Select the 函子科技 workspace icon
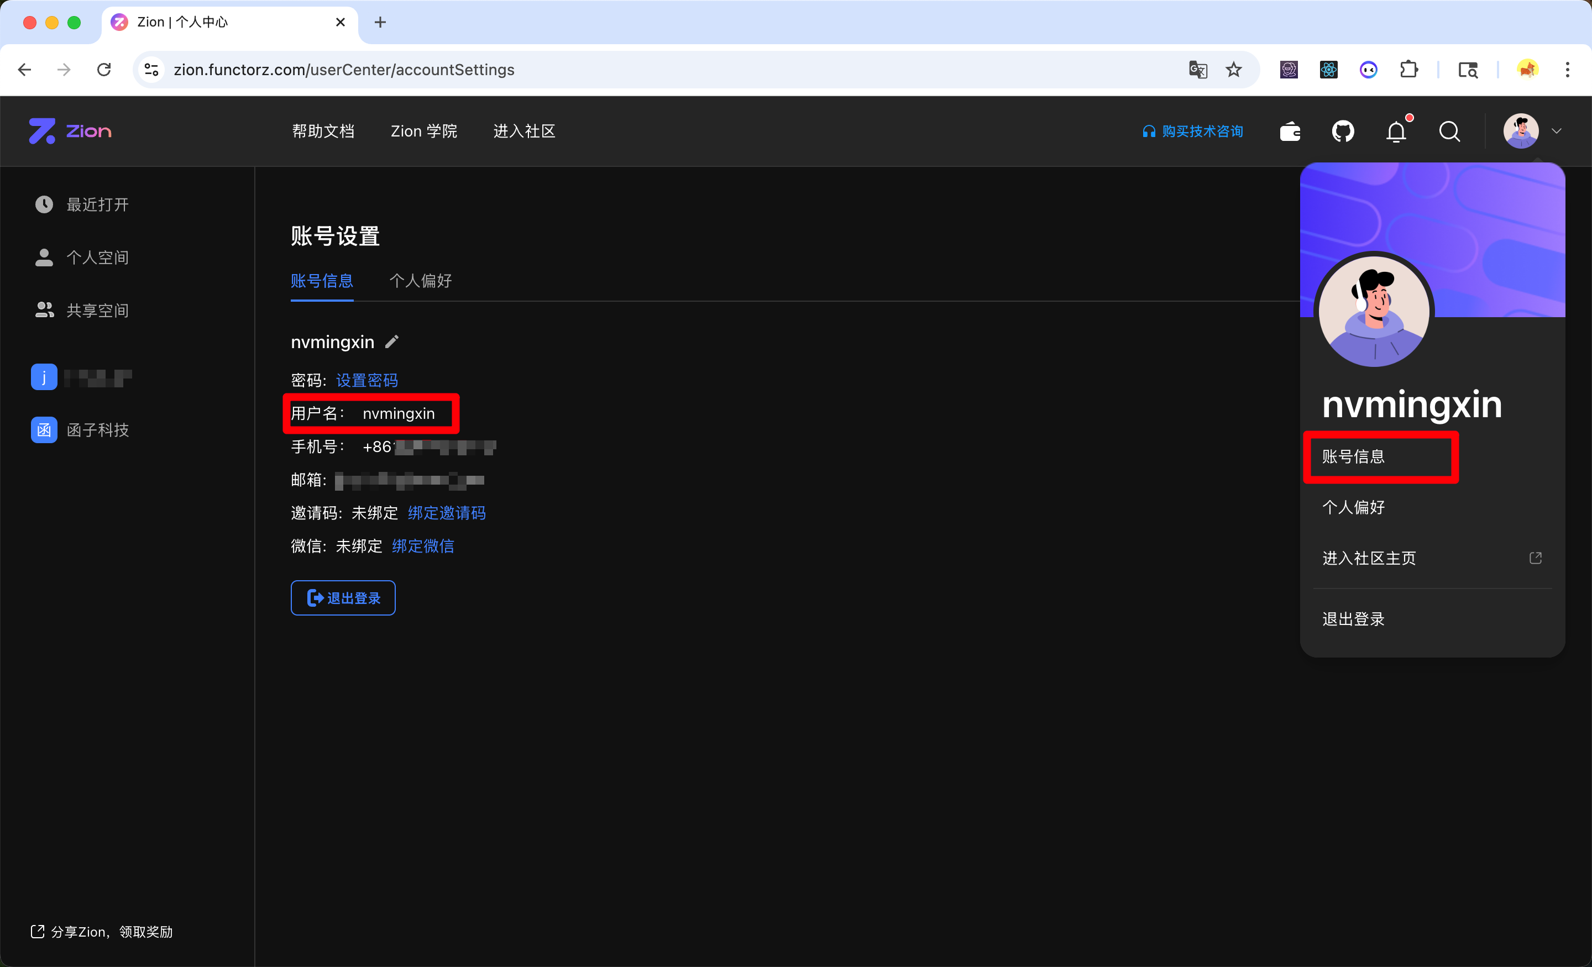Screen dimensions: 1592x967 (44, 430)
